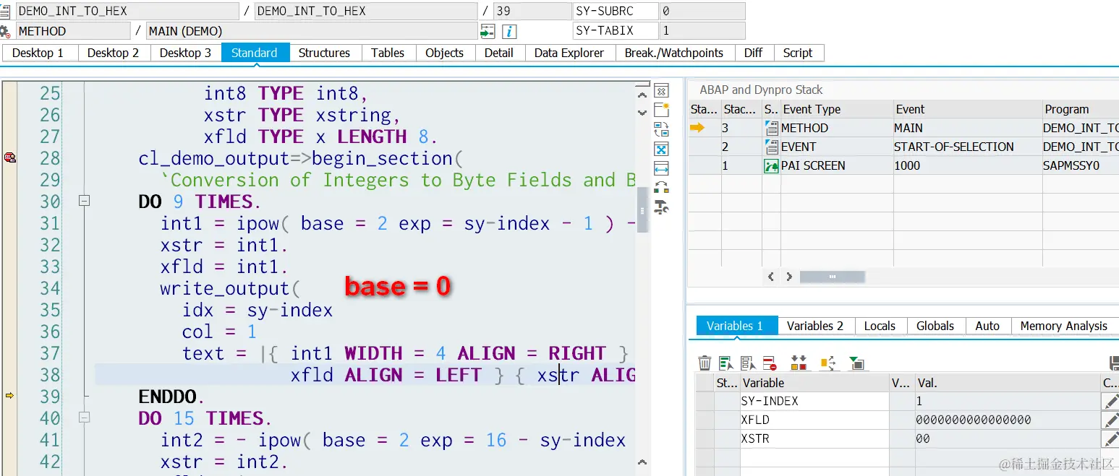Image resolution: width=1119 pixels, height=476 pixels.
Task: Click the PAI SCREEN row icon
Action: tap(771, 165)
